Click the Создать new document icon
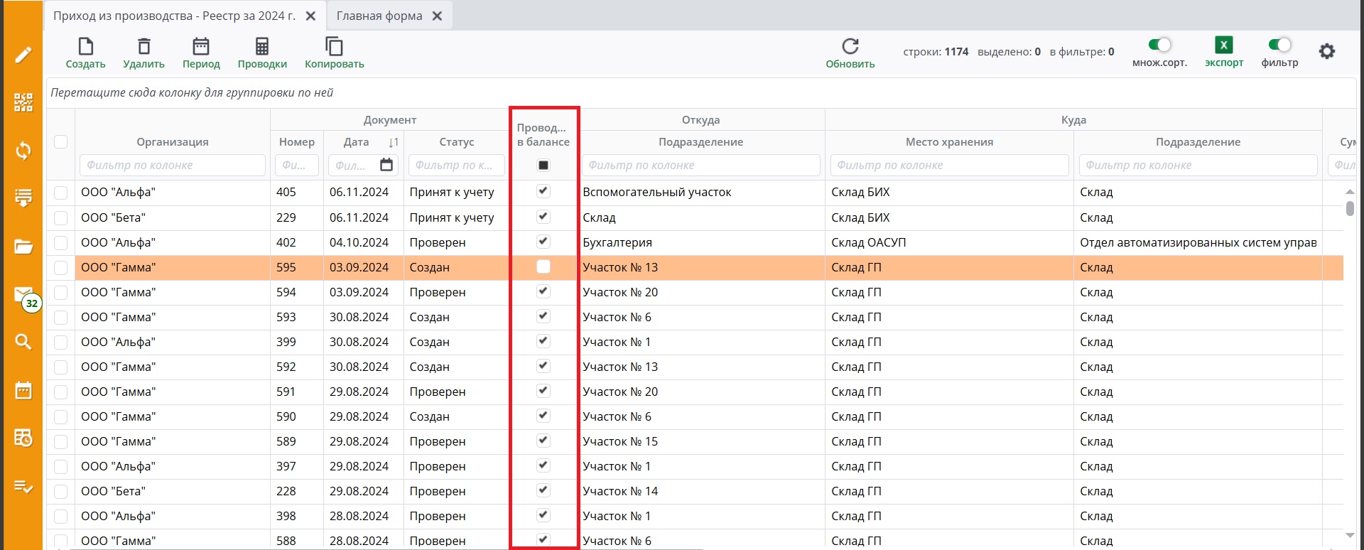 (x=85, y=47)
